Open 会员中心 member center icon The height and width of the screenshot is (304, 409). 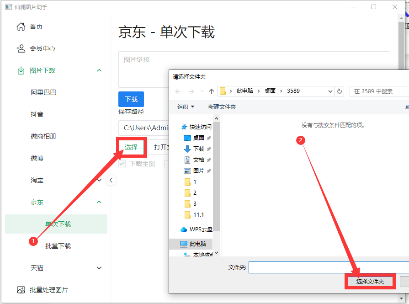pyautogui.click(x=21, y=48)
